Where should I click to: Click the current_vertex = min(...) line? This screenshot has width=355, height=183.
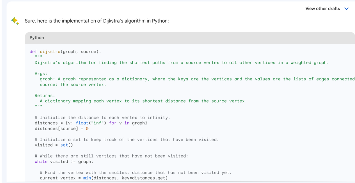click(x=103, y=178)
